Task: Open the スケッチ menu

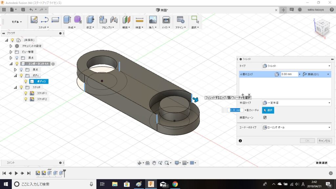Action: 44,27
